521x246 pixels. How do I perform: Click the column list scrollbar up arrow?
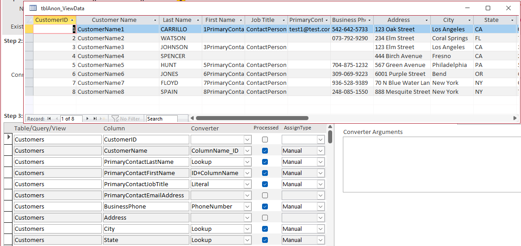[330, 127]
